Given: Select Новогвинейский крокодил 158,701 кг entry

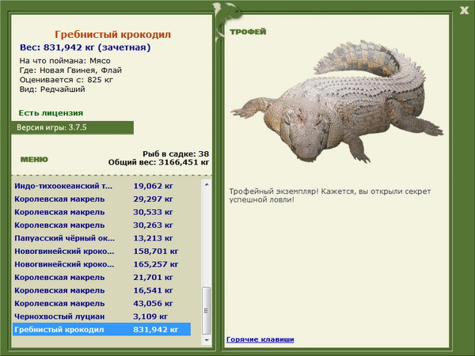Looking at the screenshot, I should (x=102, y=252).
